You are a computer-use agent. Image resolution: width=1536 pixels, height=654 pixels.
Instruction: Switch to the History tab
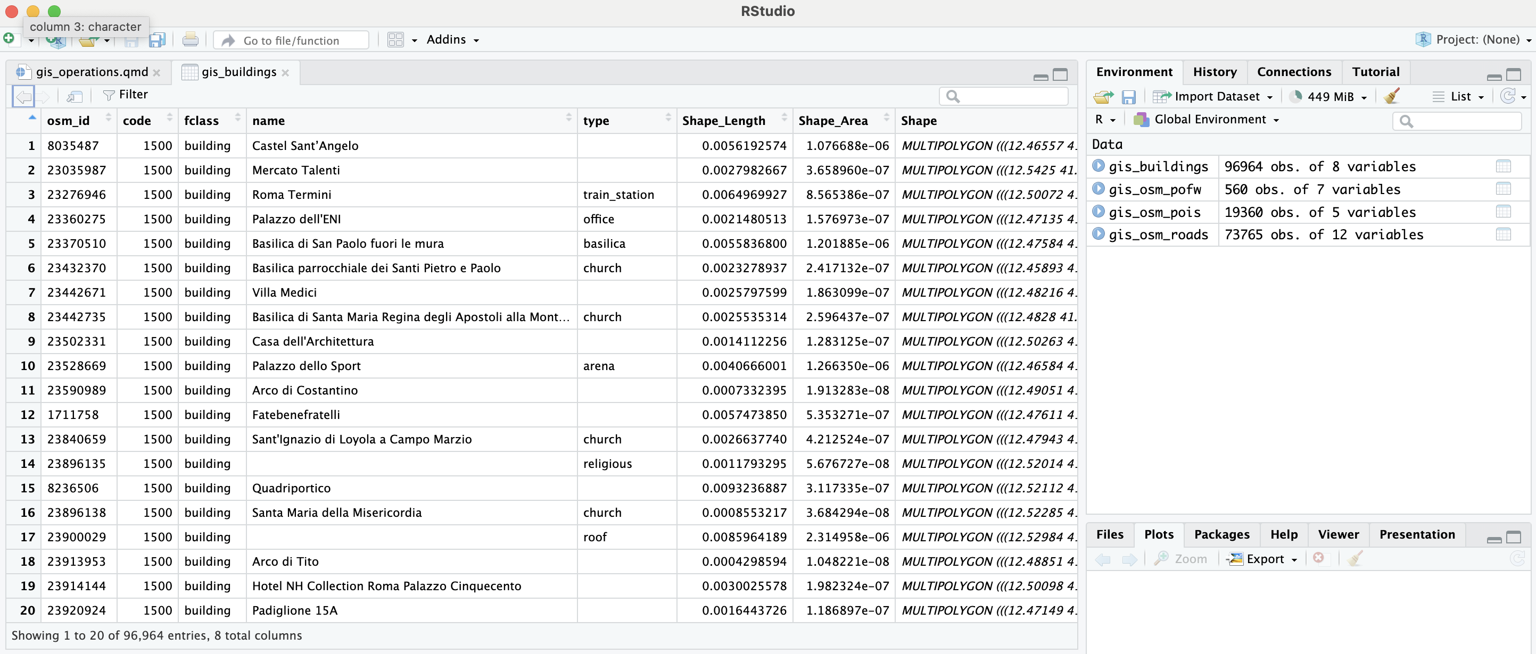pos(1214,72)
